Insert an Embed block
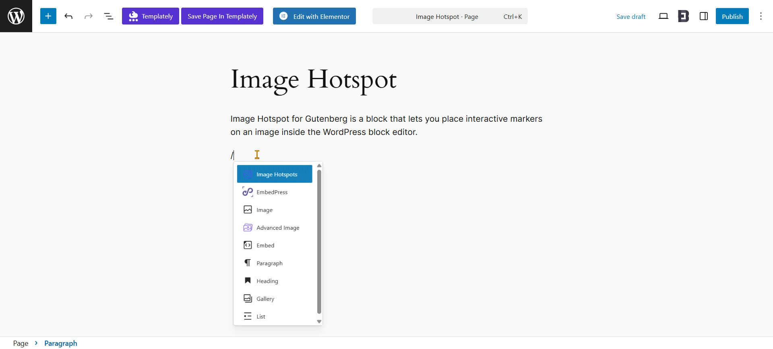Viewport: 773px width, 349px height. [275, 245]
